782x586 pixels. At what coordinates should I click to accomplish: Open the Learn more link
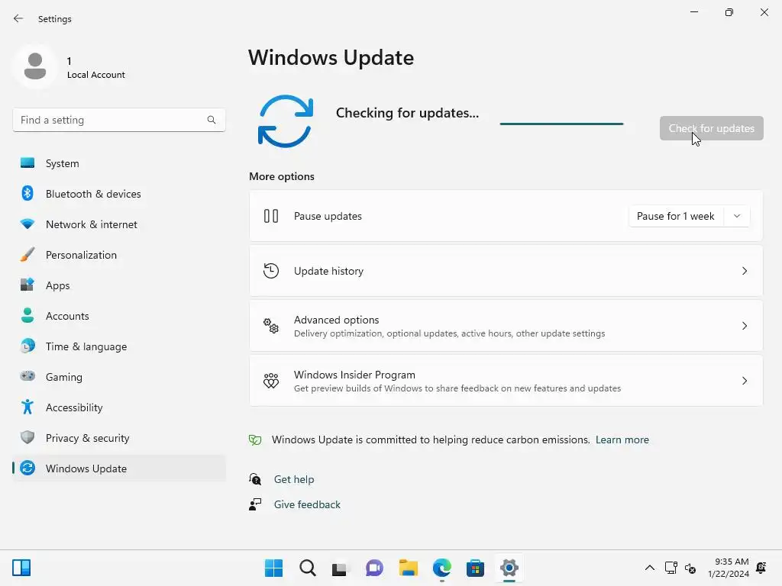pyautogui.click(x=622, y=440)
